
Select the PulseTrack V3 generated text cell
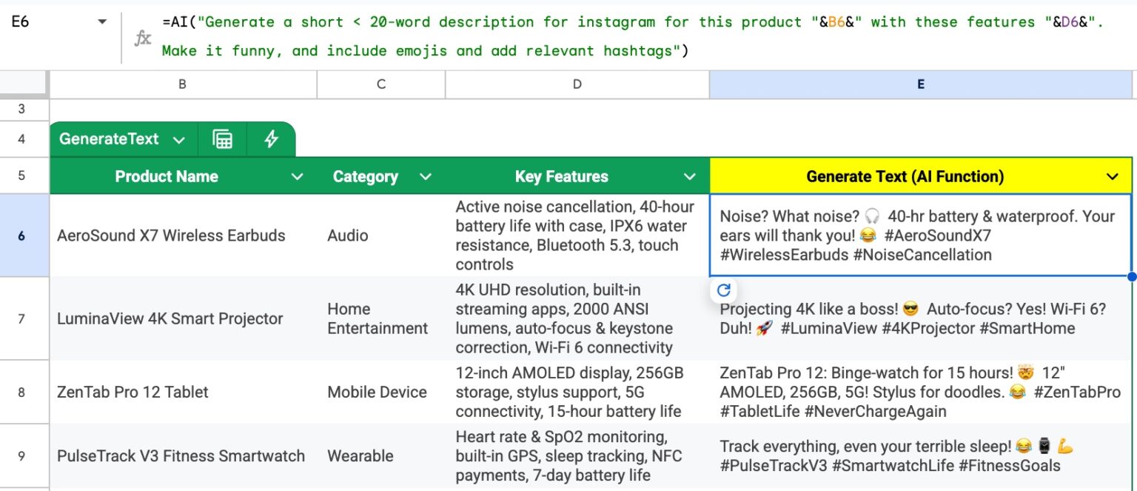[x=920, y=455]
